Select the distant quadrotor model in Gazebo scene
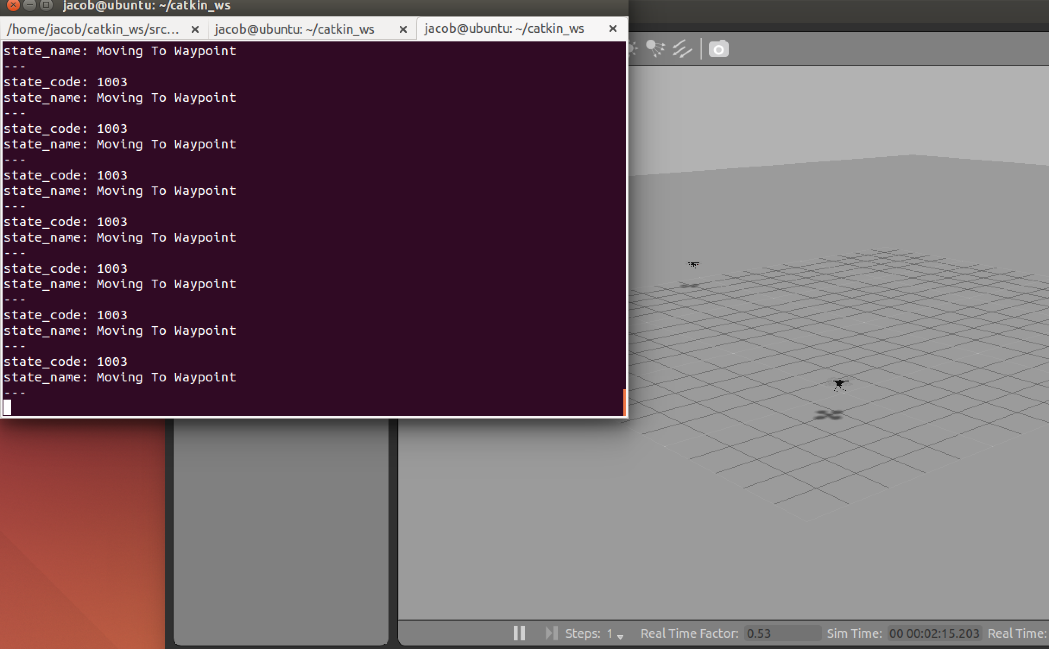This screenshot has height=649, width=1049. pos(694,265)
